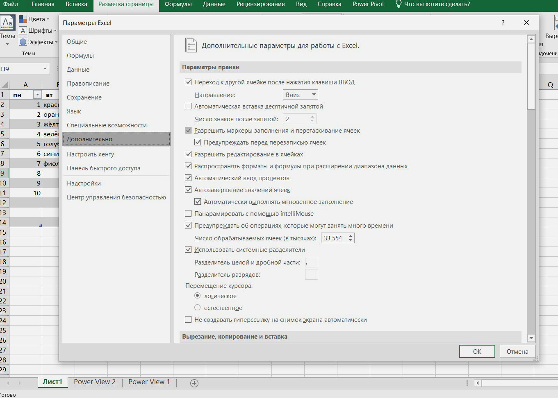Toggle 'Использовать системные разделители' checkbox
The width and height of the screenshot is (558, 398).
(188, 249)
